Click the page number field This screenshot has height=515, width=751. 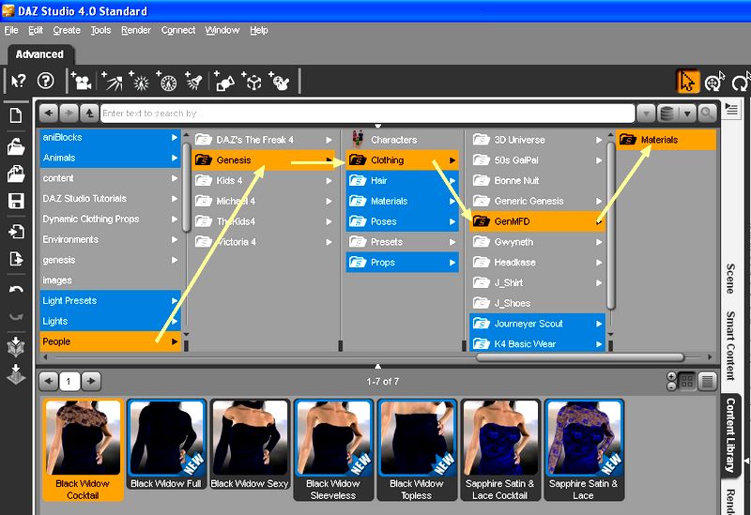pyautogui.click(x=69, y=382)
